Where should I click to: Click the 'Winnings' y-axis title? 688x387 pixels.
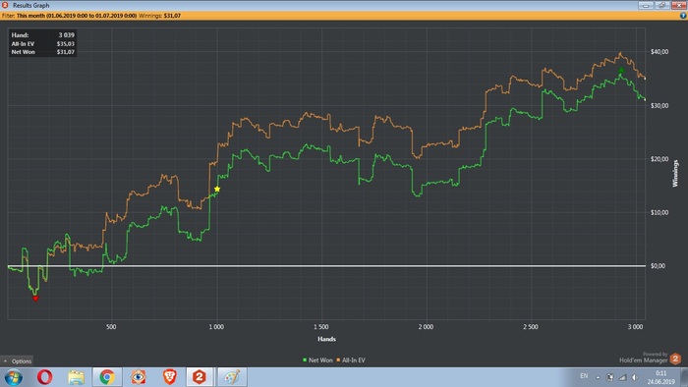point(675,174)
